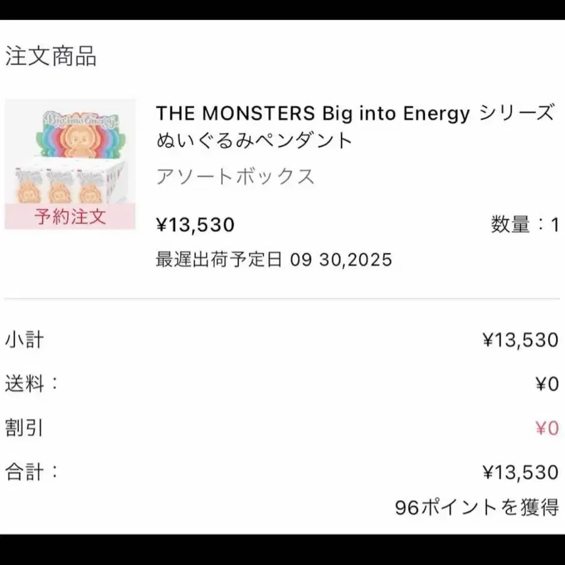
Task: Tap the subtotal amount ¥13,530
Action: click(520, 340)
